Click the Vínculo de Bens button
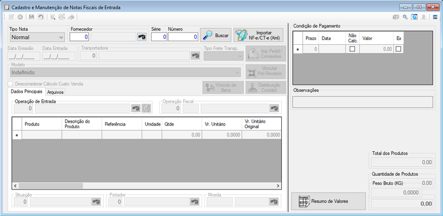The width and height of the screenshot is (443, 216). tap(223, 87)
